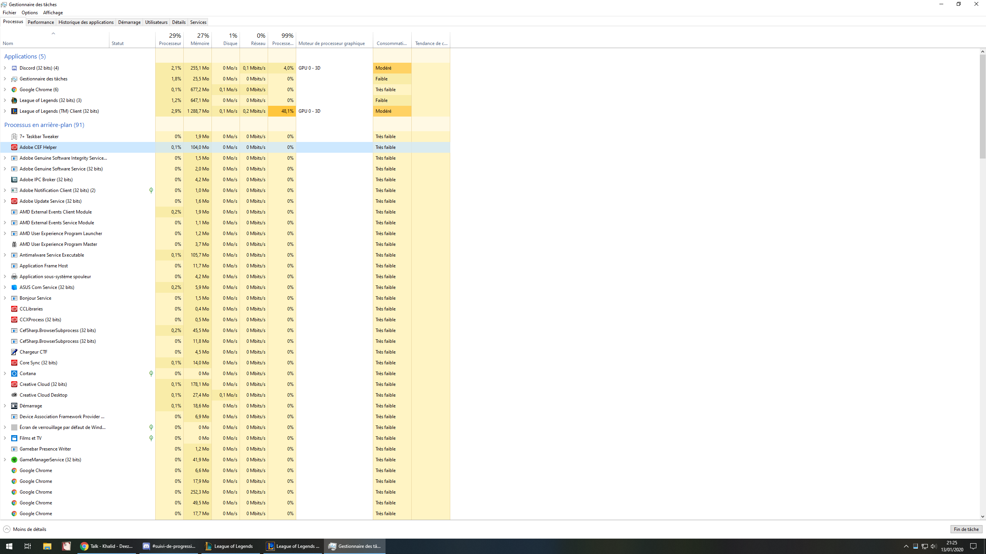Click the green leaf status icon for Cortana
The width and height of the screenshot is (986, 554).
coord(151,374)
